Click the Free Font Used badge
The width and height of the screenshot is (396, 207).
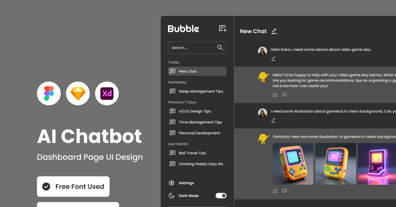pyautogui.click(x=73, y=187)
